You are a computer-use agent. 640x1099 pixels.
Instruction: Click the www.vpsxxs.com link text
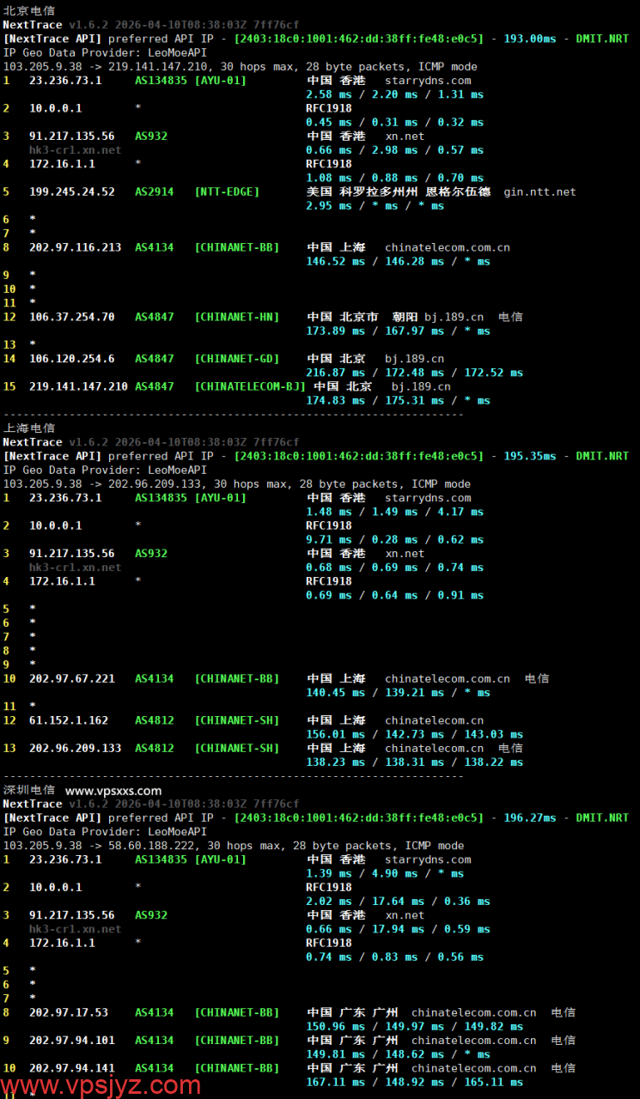113,790
